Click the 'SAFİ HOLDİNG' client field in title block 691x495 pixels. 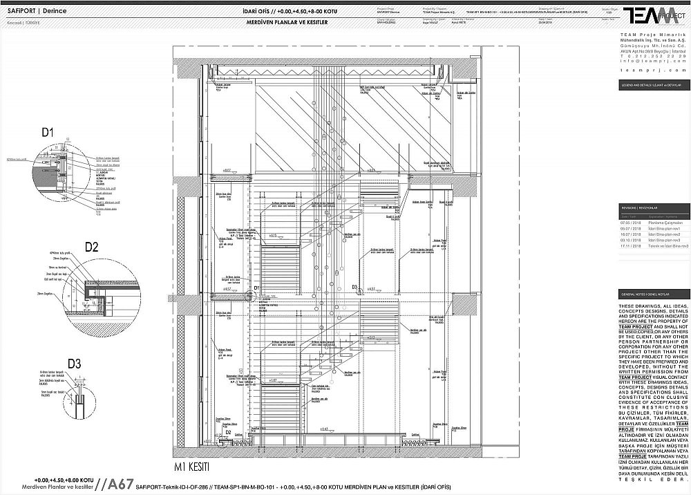(x=386, y=23)
